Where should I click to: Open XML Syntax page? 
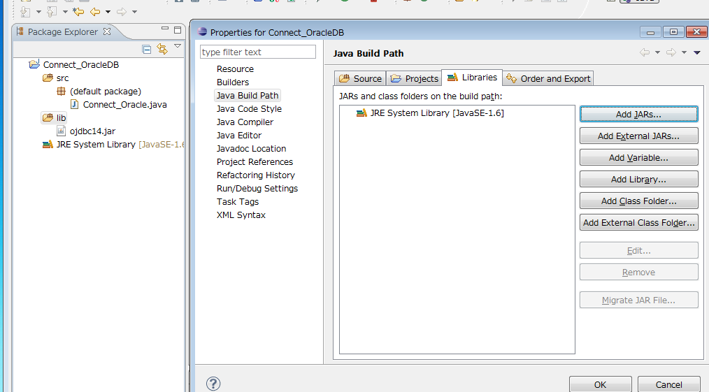241,215
